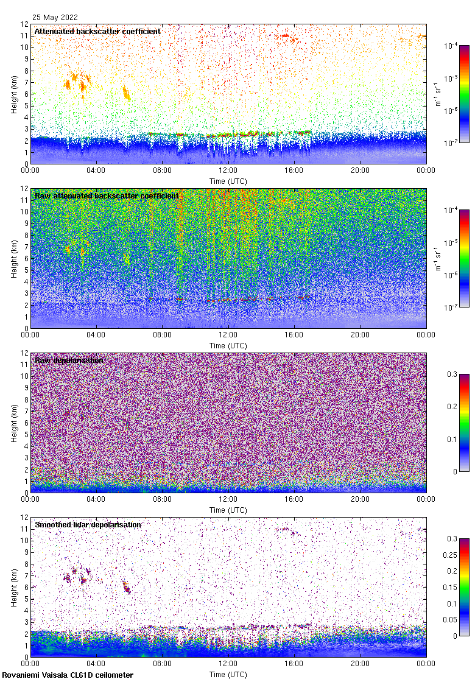
Task: Click the m⁻¹ sr⁻¹ unit label beside second colorbar
Action: pyautogui.click(x=438, y=258)
